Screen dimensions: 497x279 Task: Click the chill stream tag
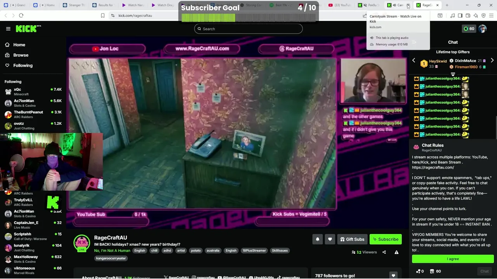point(155,251)
